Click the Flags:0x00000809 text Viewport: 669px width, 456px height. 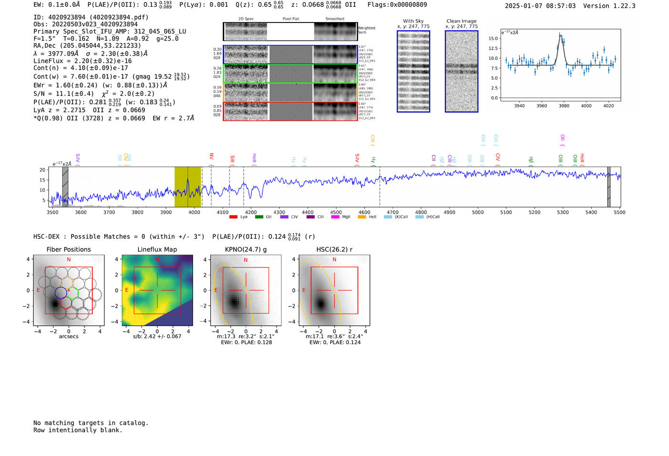(397, 5)
